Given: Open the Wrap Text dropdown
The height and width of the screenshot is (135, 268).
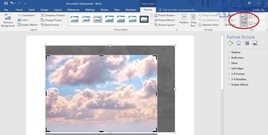Looking at the screenshot, I should coord(193,20).
